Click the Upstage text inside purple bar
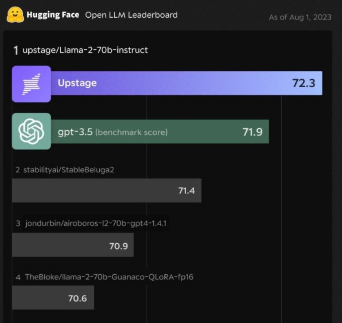Viewport: 342px width, 323px height. [x=77, y=83]
